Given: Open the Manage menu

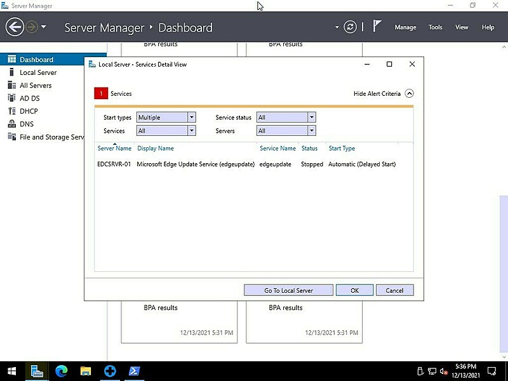Looking at the screenshot, I should coord(406,27).
